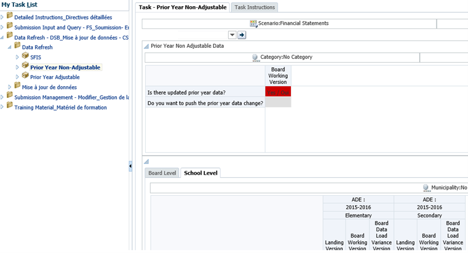Click the 'Is there updated prior year data?' row
468x253 pixels.
pyautogui.click(x=205, y=92)
